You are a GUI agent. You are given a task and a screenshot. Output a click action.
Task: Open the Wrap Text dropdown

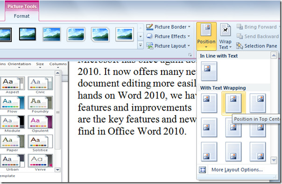tap(225, 36)
